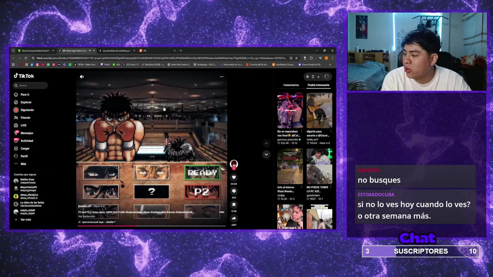
Task: Switch to Podría interesarte tab
Action: coord(319,85)
